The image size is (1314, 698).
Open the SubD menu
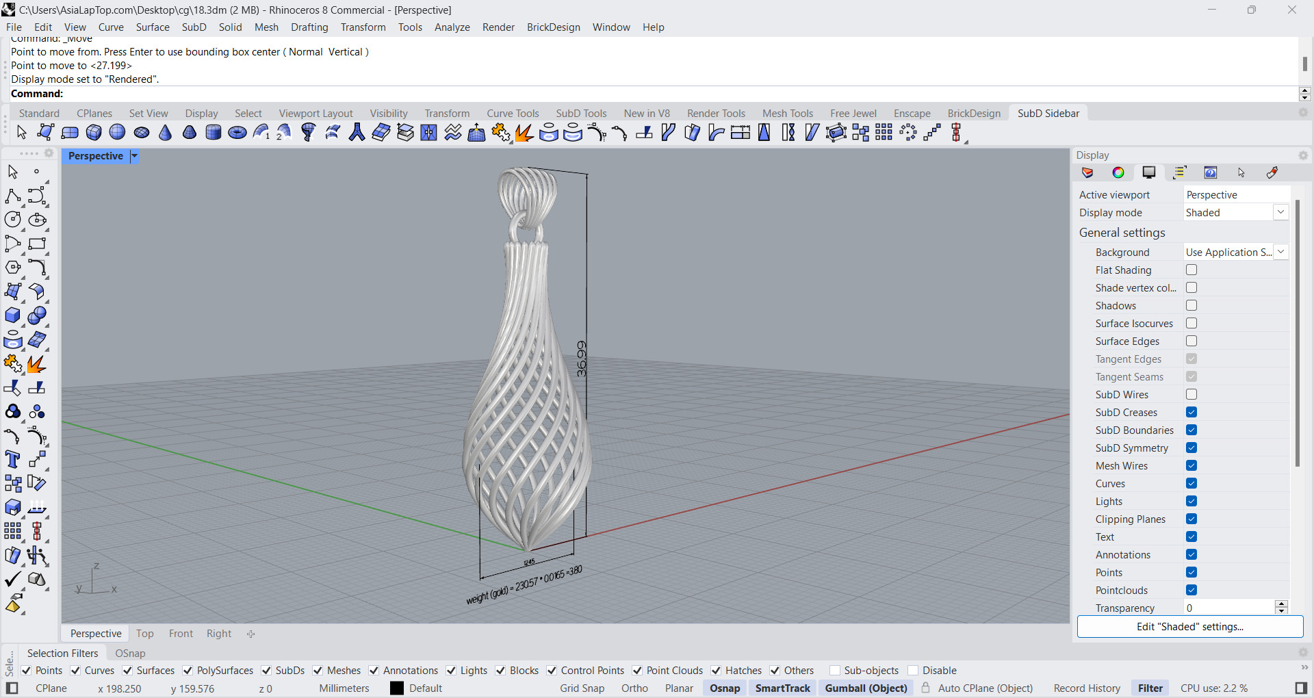pos(194,27)
